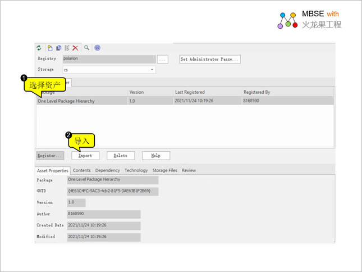The image size is (362, 272).
Task: Click the registry browse ellipsis button
Action: pos(162,59)
